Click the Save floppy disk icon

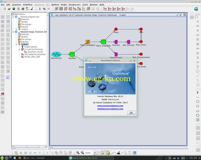(14, 9)
